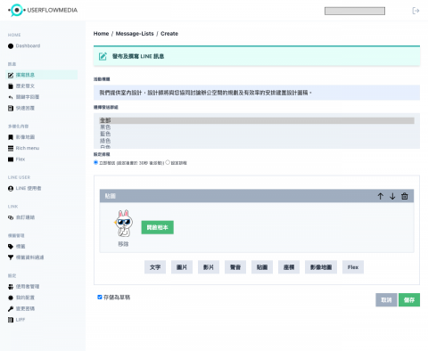Screen dimensions: 428x351
Task: Open Flex page in sidebar menu
Action: 21,159
